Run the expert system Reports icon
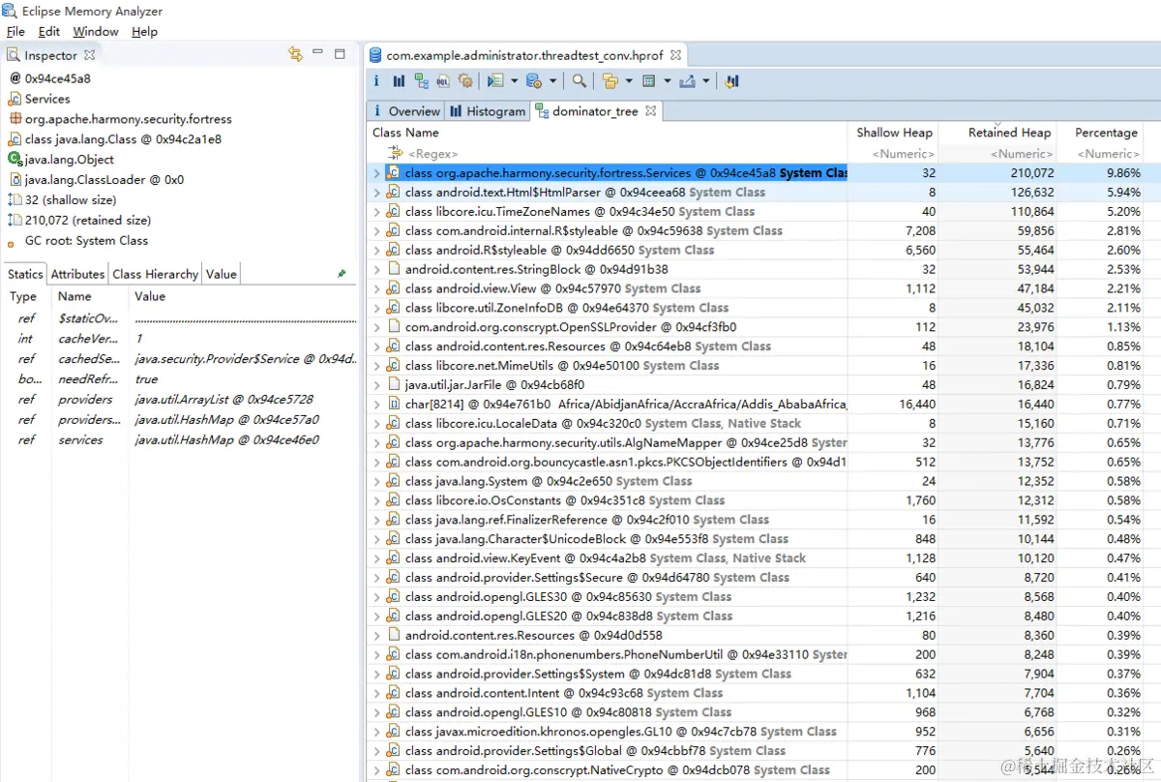The image size is (1161, 782). (495, 81)
